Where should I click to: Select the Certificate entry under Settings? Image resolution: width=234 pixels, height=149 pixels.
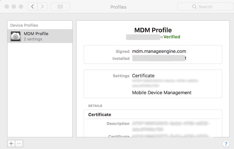point(143,76)
